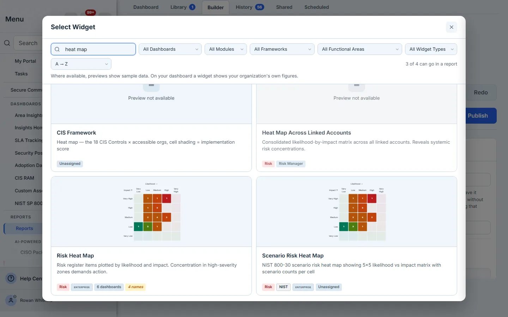Click the Heat Map Across Linked Accounts title
Viewport: 508px width, 317px height.
(307, 133)
